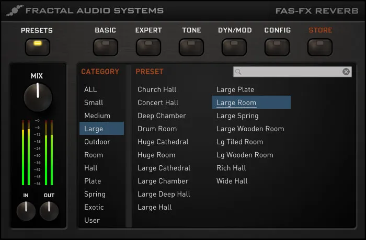Load the Large Spring preset
366x240 pixels.
click(237, 116)
